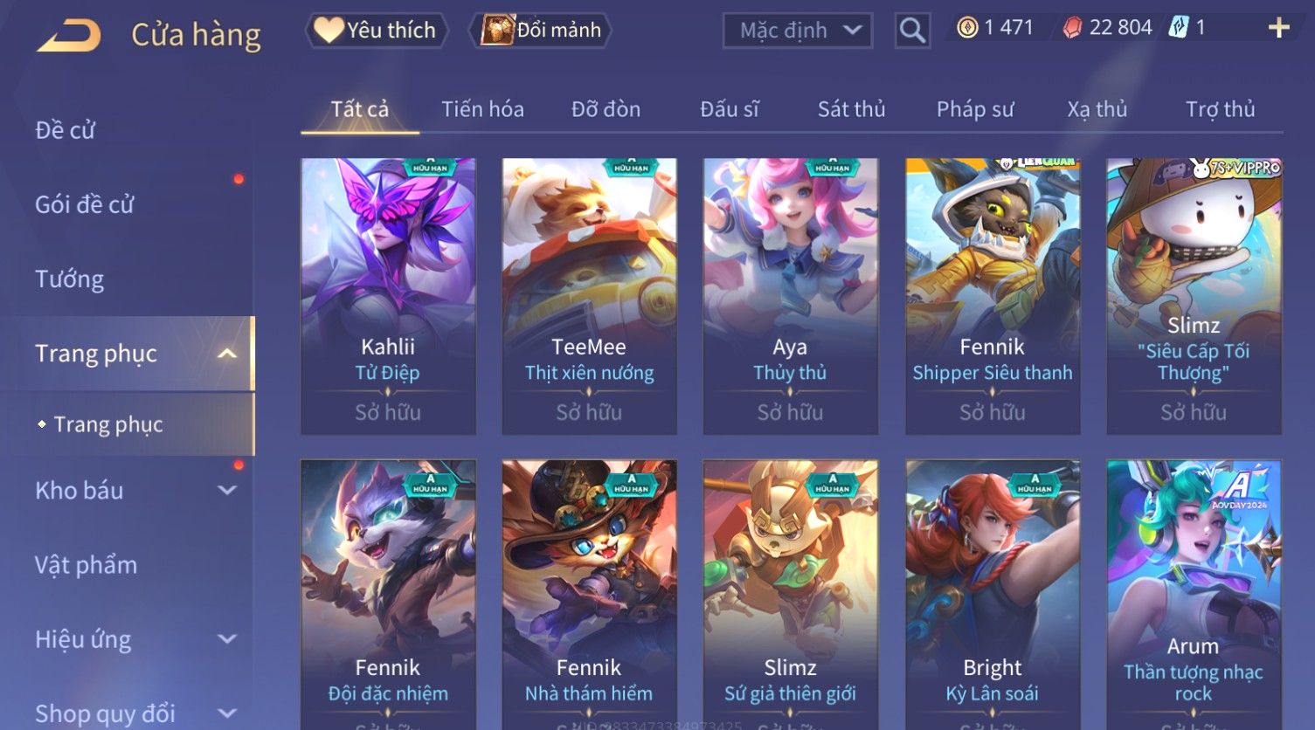The image size is (1315, 730).
Task: Open the Mặc định sort dropdown
Action: click(798, 31)
